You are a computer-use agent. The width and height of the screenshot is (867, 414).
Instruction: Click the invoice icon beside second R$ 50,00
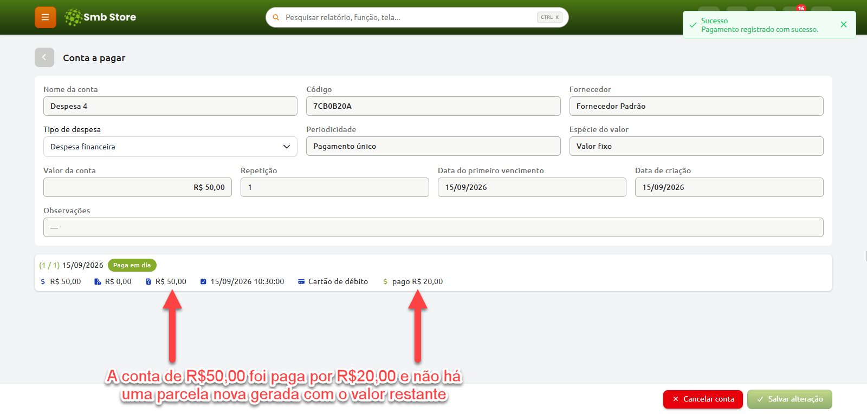148,281
